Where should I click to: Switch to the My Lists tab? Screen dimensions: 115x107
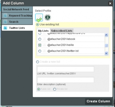[43, 31]
